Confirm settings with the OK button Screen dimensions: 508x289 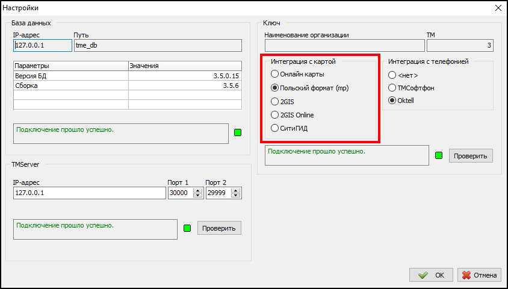point(431,275)
